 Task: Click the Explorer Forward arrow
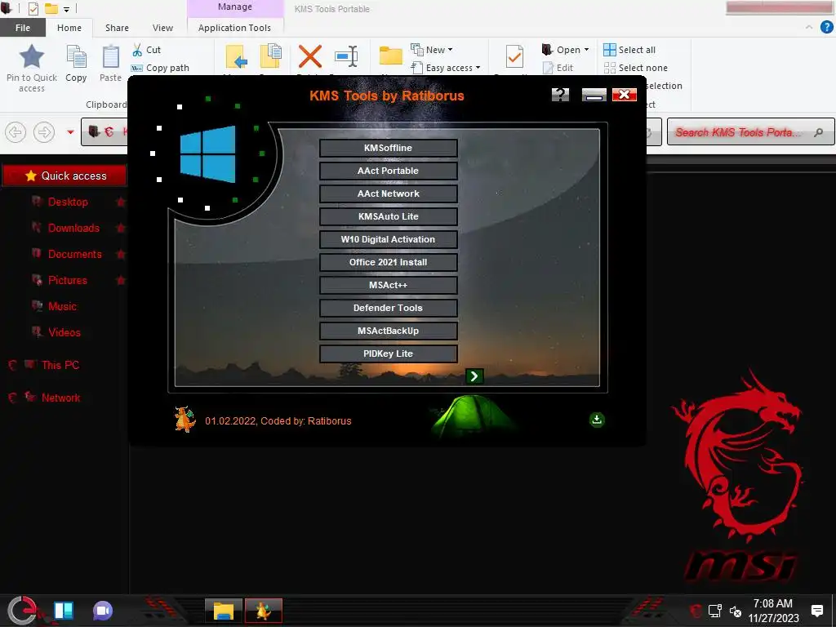coord(44,132)
